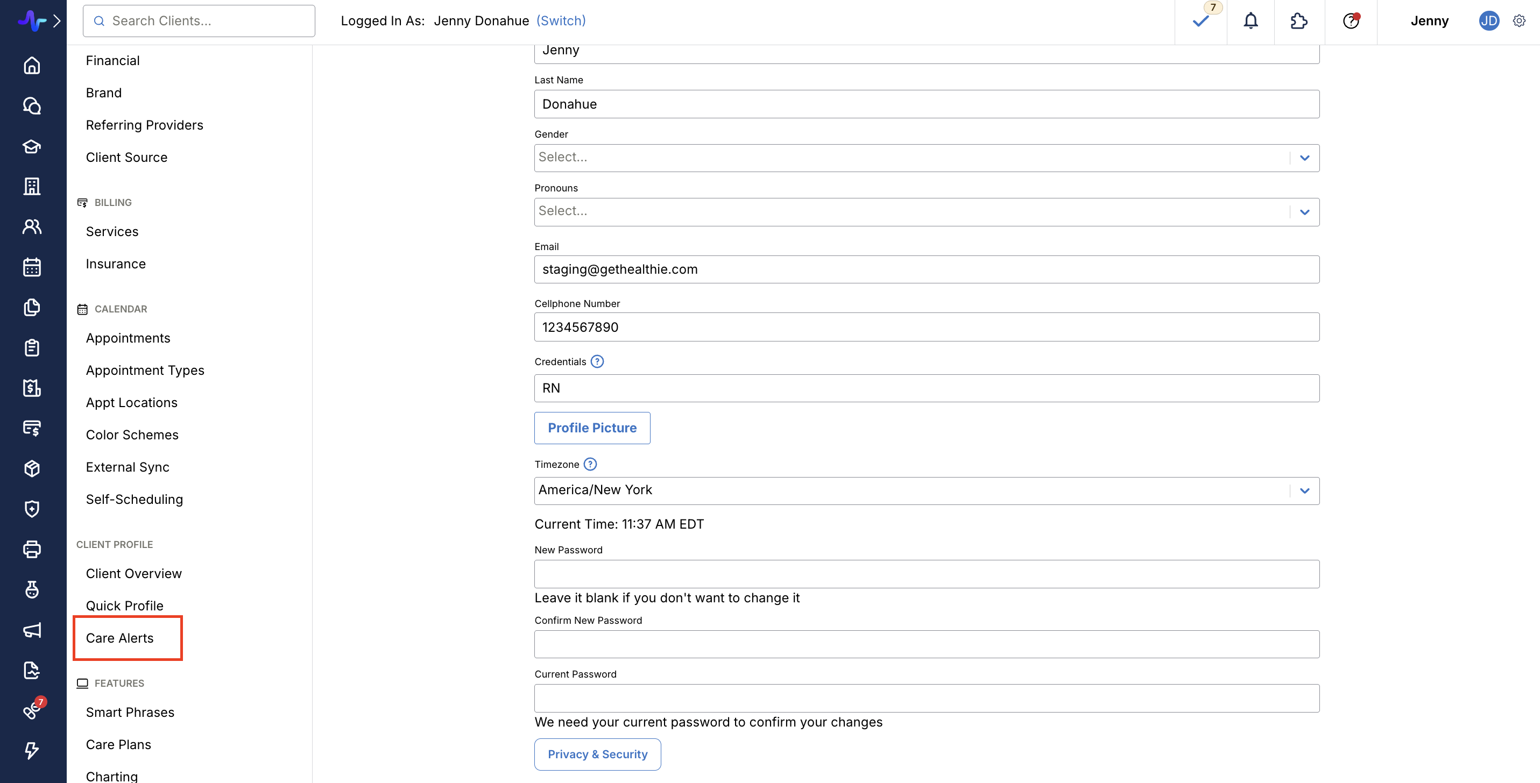Open the Reports chart document sidebar icon

click(32, 670)
